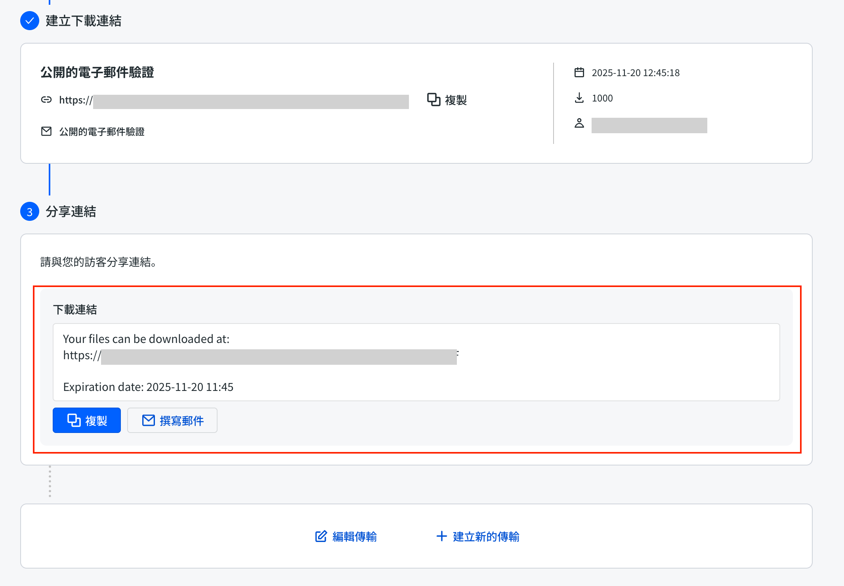Select the expiration date text 2025-11-20 11:45
Screen dimensions: 844x586
190,387
